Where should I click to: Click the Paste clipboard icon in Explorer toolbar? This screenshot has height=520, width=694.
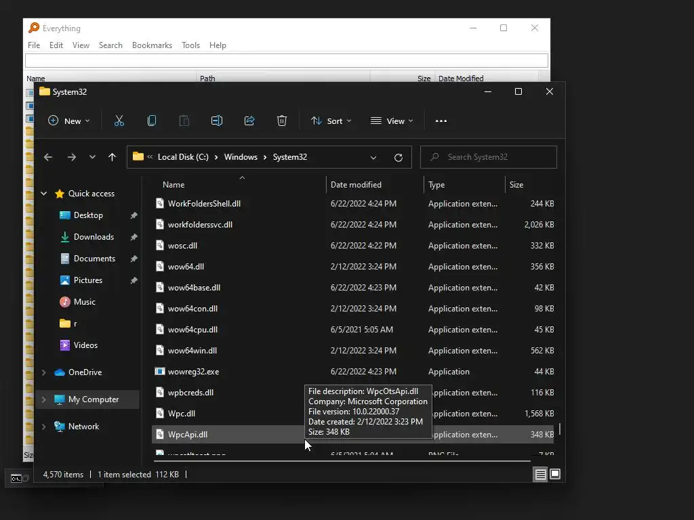[x=184, y=121]
